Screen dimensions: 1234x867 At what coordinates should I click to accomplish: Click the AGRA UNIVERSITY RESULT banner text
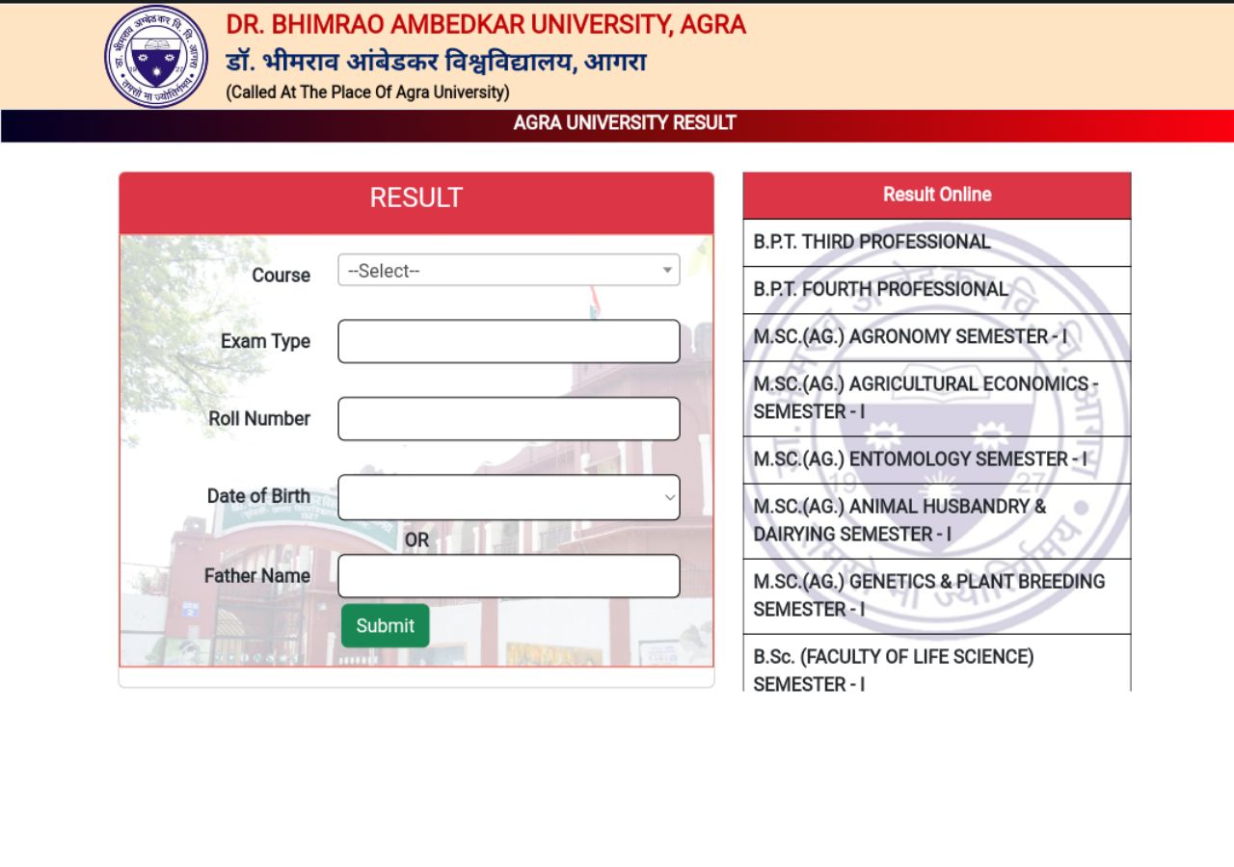tap(625, 123)
